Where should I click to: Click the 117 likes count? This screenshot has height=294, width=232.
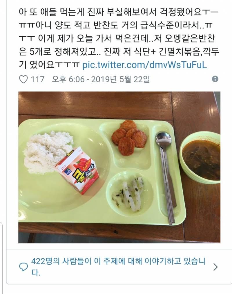tap(38, 79)
